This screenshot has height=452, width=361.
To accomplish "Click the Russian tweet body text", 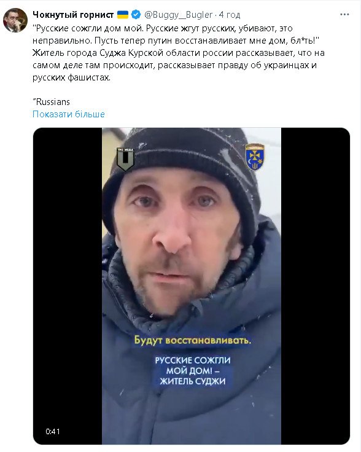I will point(179,53).
